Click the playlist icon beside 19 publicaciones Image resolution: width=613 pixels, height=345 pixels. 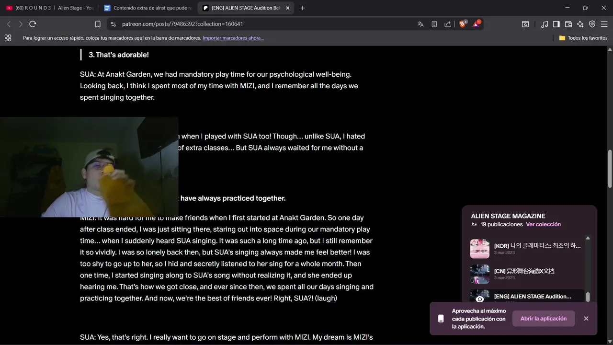click(x=474, y=224)
